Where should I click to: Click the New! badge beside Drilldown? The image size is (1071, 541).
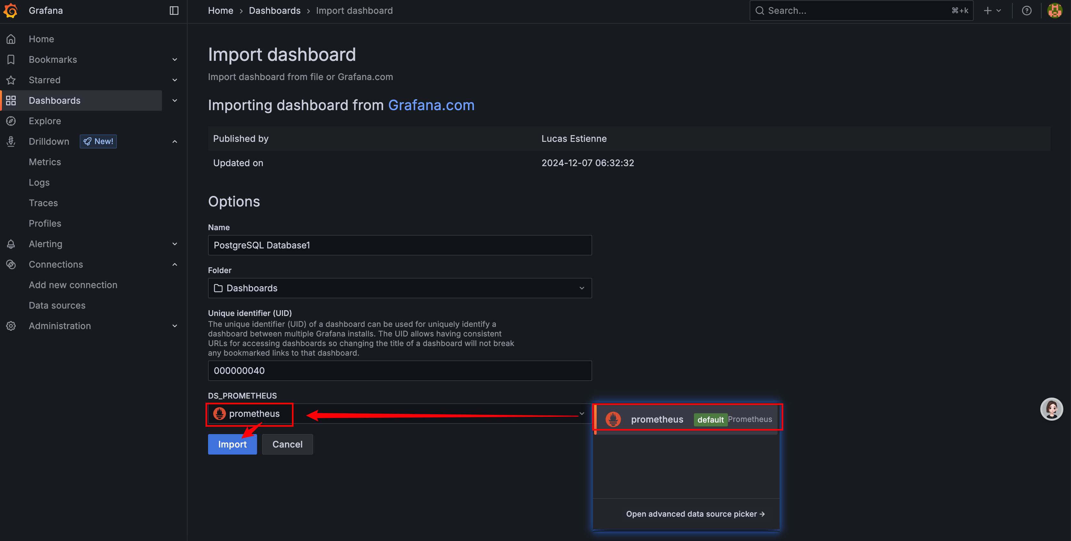click(x=98, y=141)
